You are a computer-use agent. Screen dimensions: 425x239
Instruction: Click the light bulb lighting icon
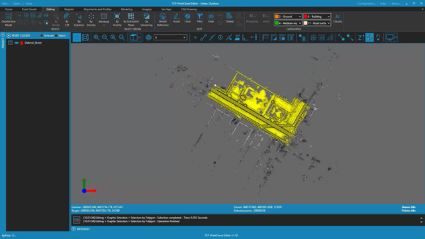[x=378, y=37]
